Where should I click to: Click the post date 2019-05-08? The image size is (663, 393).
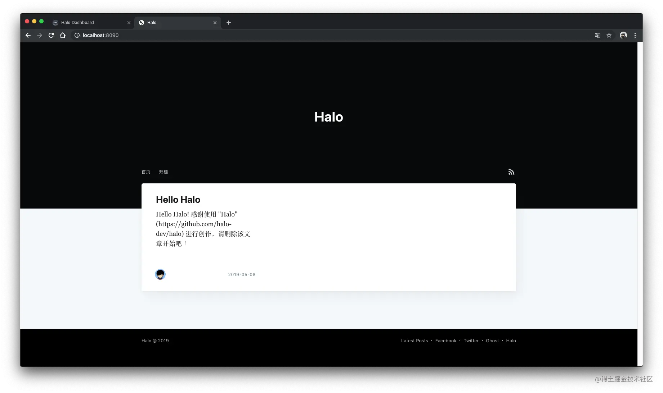pyautogui.click(x=242, y=275)
